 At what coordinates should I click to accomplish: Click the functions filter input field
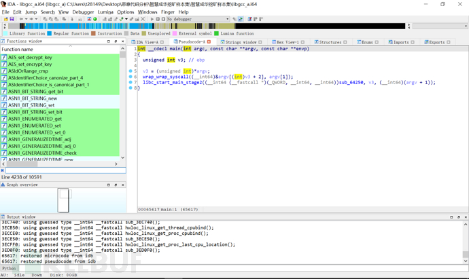[x=65, y=170]
